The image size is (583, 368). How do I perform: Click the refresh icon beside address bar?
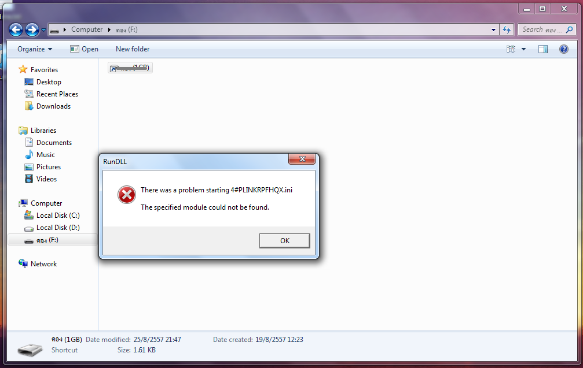[x=507, y=29]
